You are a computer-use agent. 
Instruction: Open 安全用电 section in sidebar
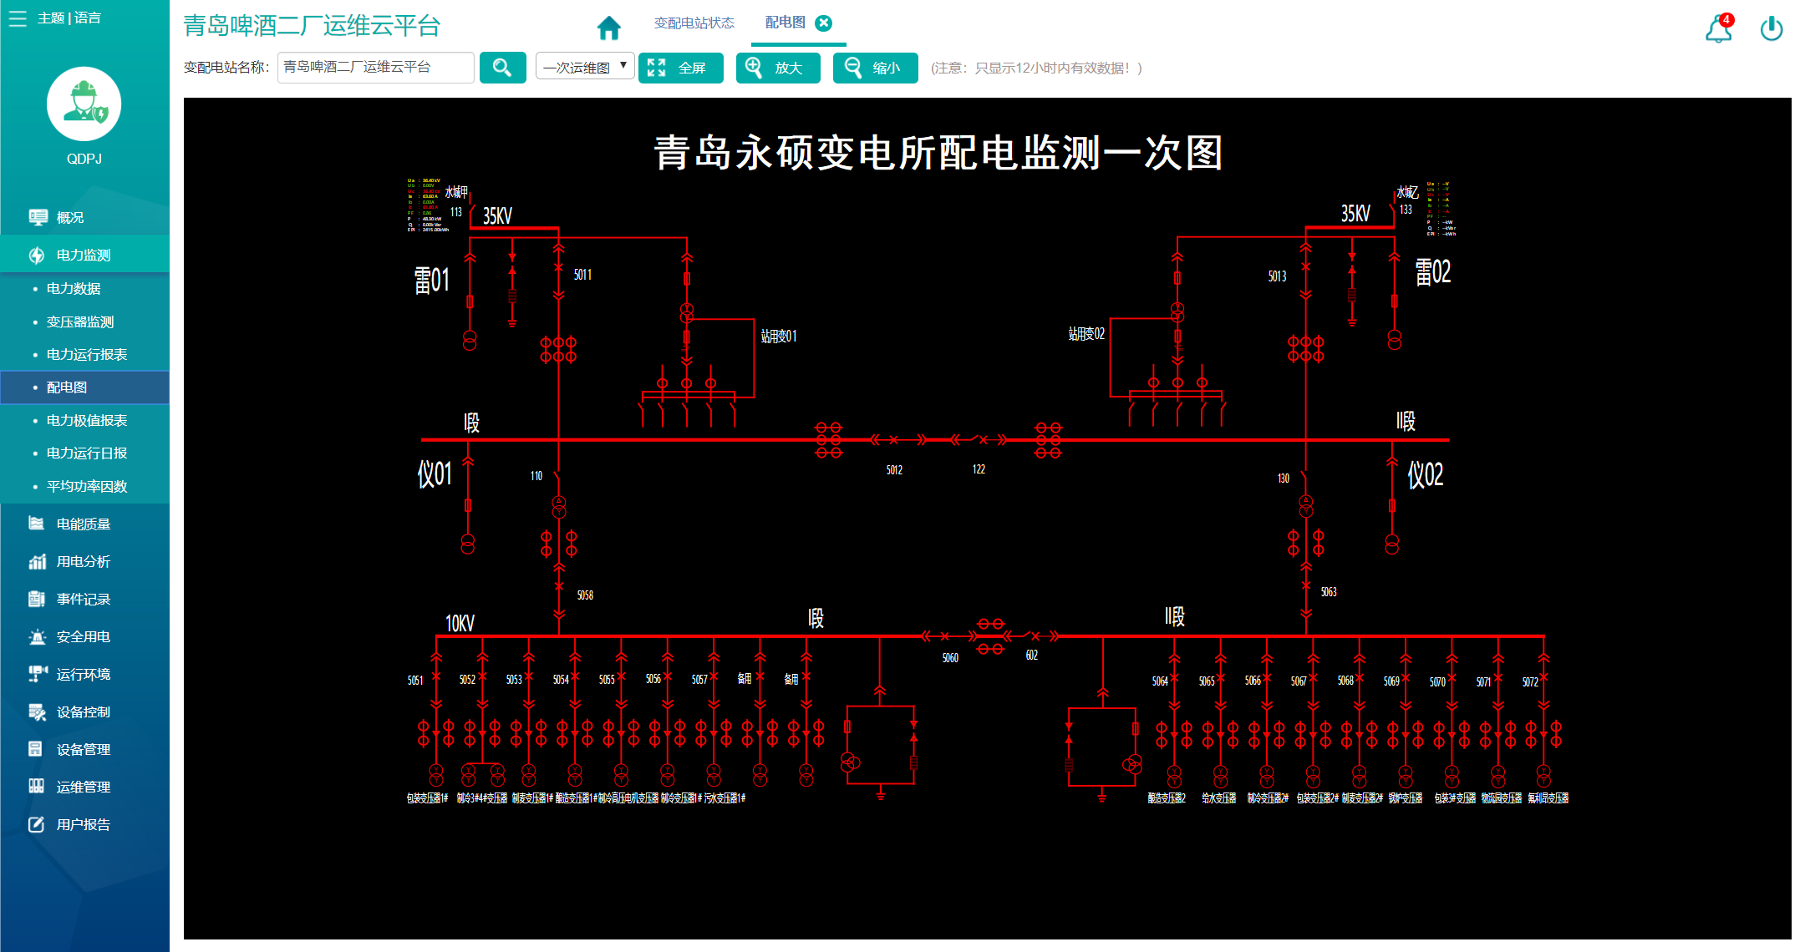(x=83, y=636)
